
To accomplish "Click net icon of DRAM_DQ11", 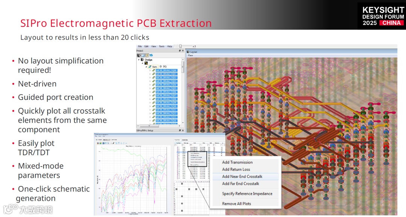I will [x=153, y=110].
